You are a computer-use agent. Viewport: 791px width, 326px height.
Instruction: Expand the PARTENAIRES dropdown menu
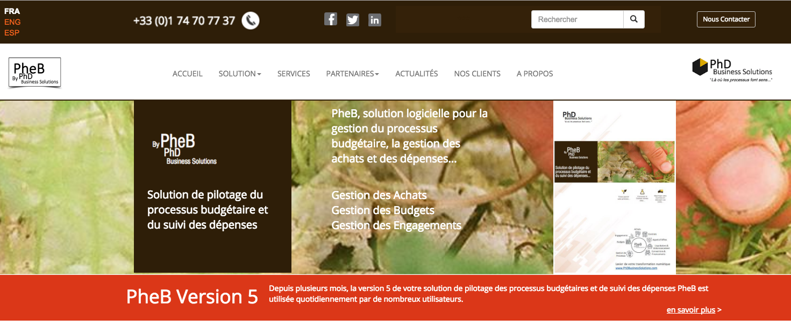(352, 74)
